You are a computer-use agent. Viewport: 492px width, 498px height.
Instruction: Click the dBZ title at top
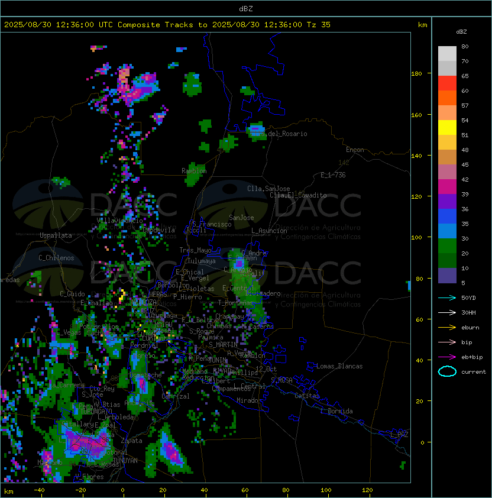(246, 8)
